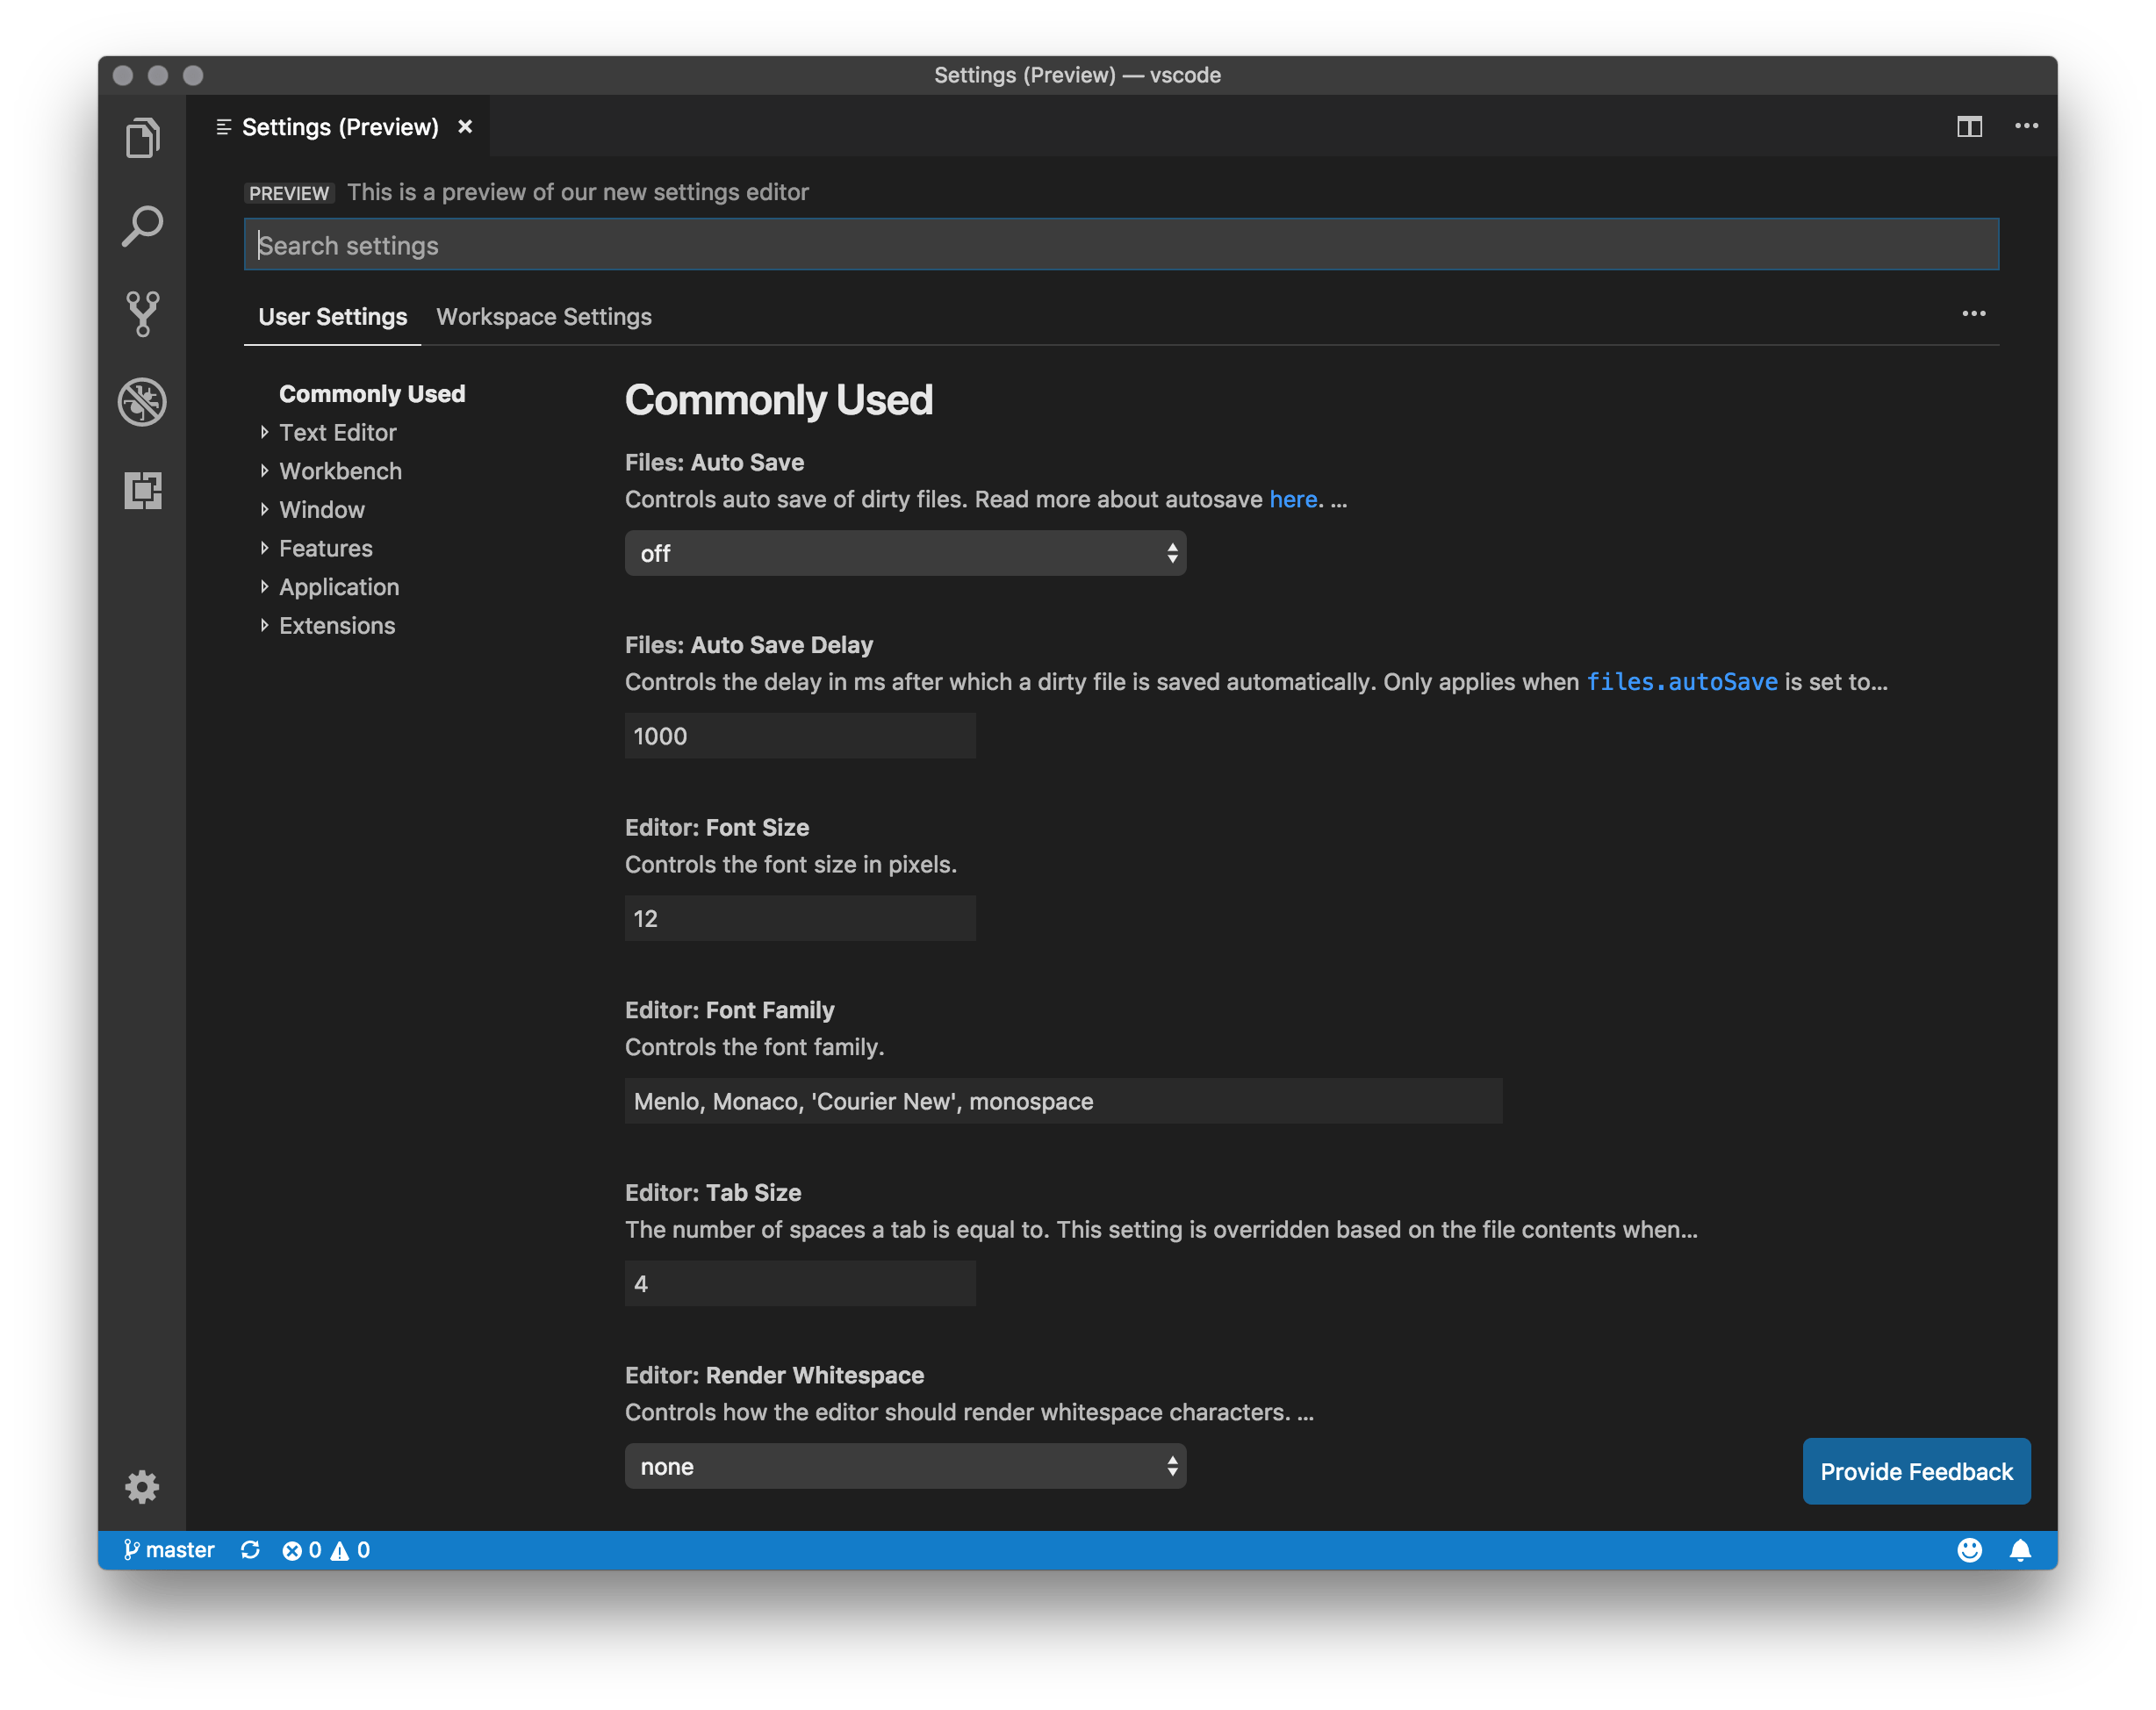Click the Source Control icon in sidebar

pos(143,315)
